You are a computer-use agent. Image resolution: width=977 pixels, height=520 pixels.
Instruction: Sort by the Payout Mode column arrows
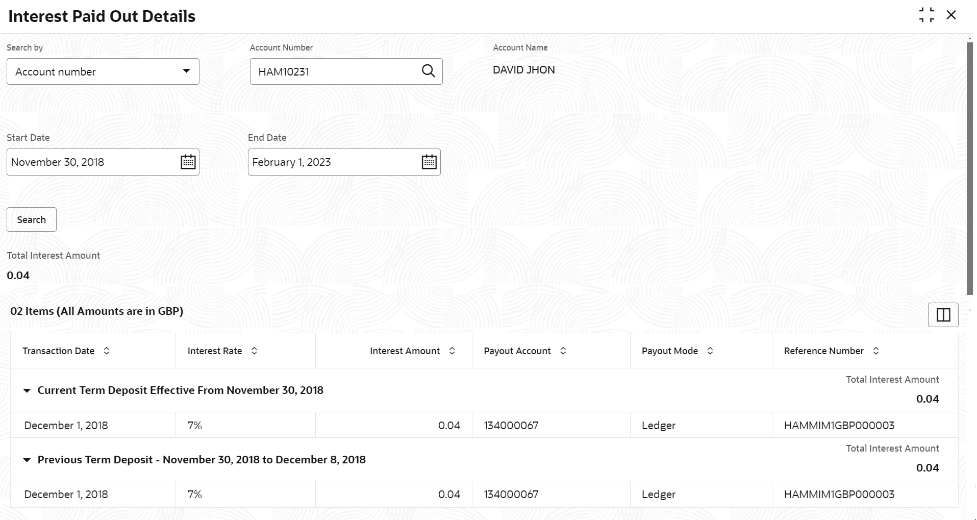710,351
